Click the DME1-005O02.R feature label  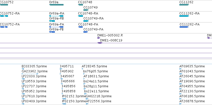point(110,35)
